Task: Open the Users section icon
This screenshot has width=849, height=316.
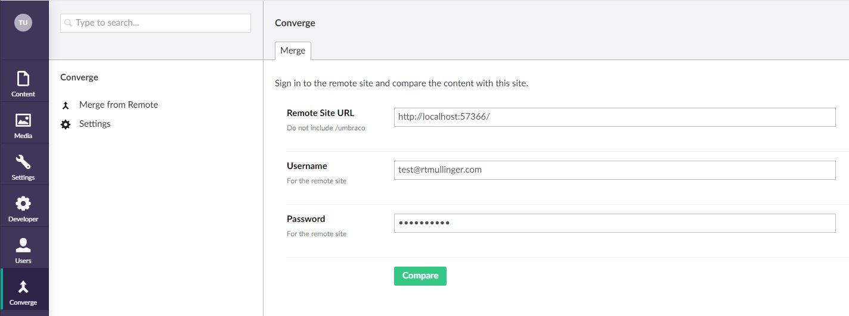Action: click(x=23, y=245)
